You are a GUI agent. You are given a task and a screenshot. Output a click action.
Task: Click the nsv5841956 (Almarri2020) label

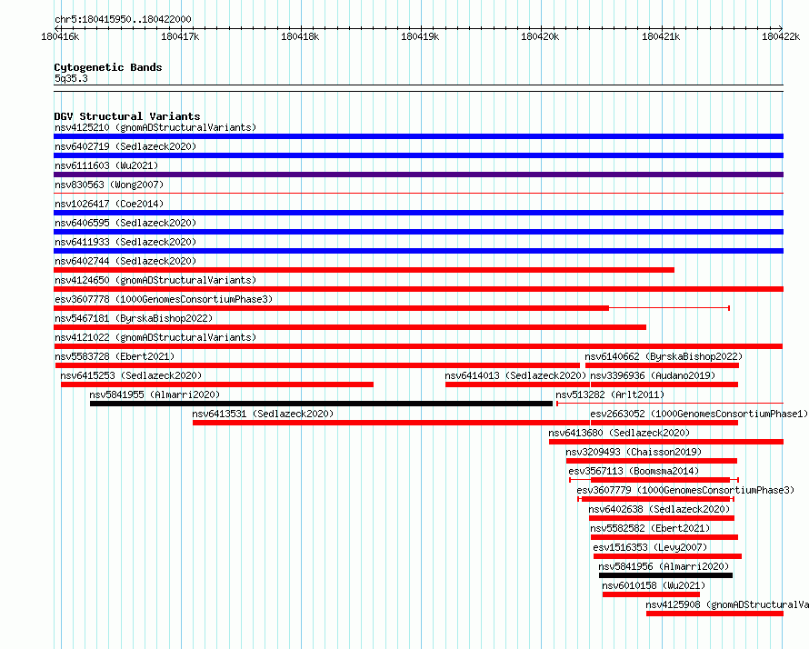(664, 566)
